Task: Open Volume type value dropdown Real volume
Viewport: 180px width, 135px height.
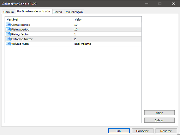Action: (x=107, y=44)
